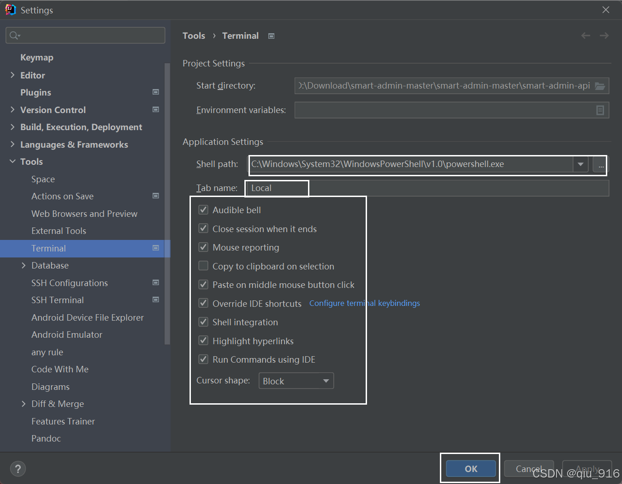This screenshot has width=622, height=484.
Task: Click the help question mark icon
Action: tap(18, 468)
